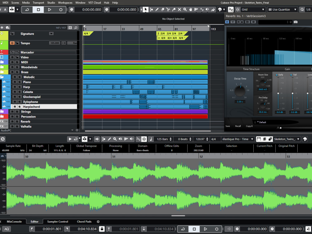Open the VST Cloud menu
Image resolution: width=312 pixels, height=234 pixels.
(x=95, y=2)
